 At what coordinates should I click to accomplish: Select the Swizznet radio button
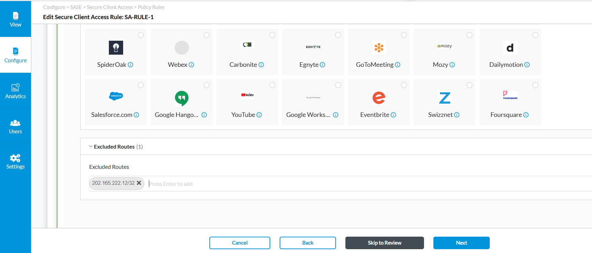coord(470,85)
